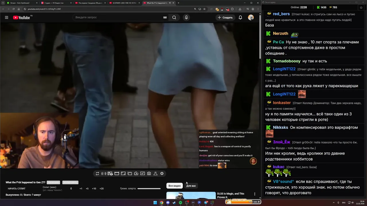Add +1 minute to the split
This screenshot has width=367, height=206.
pyautogui.click(x=81, y=189)
